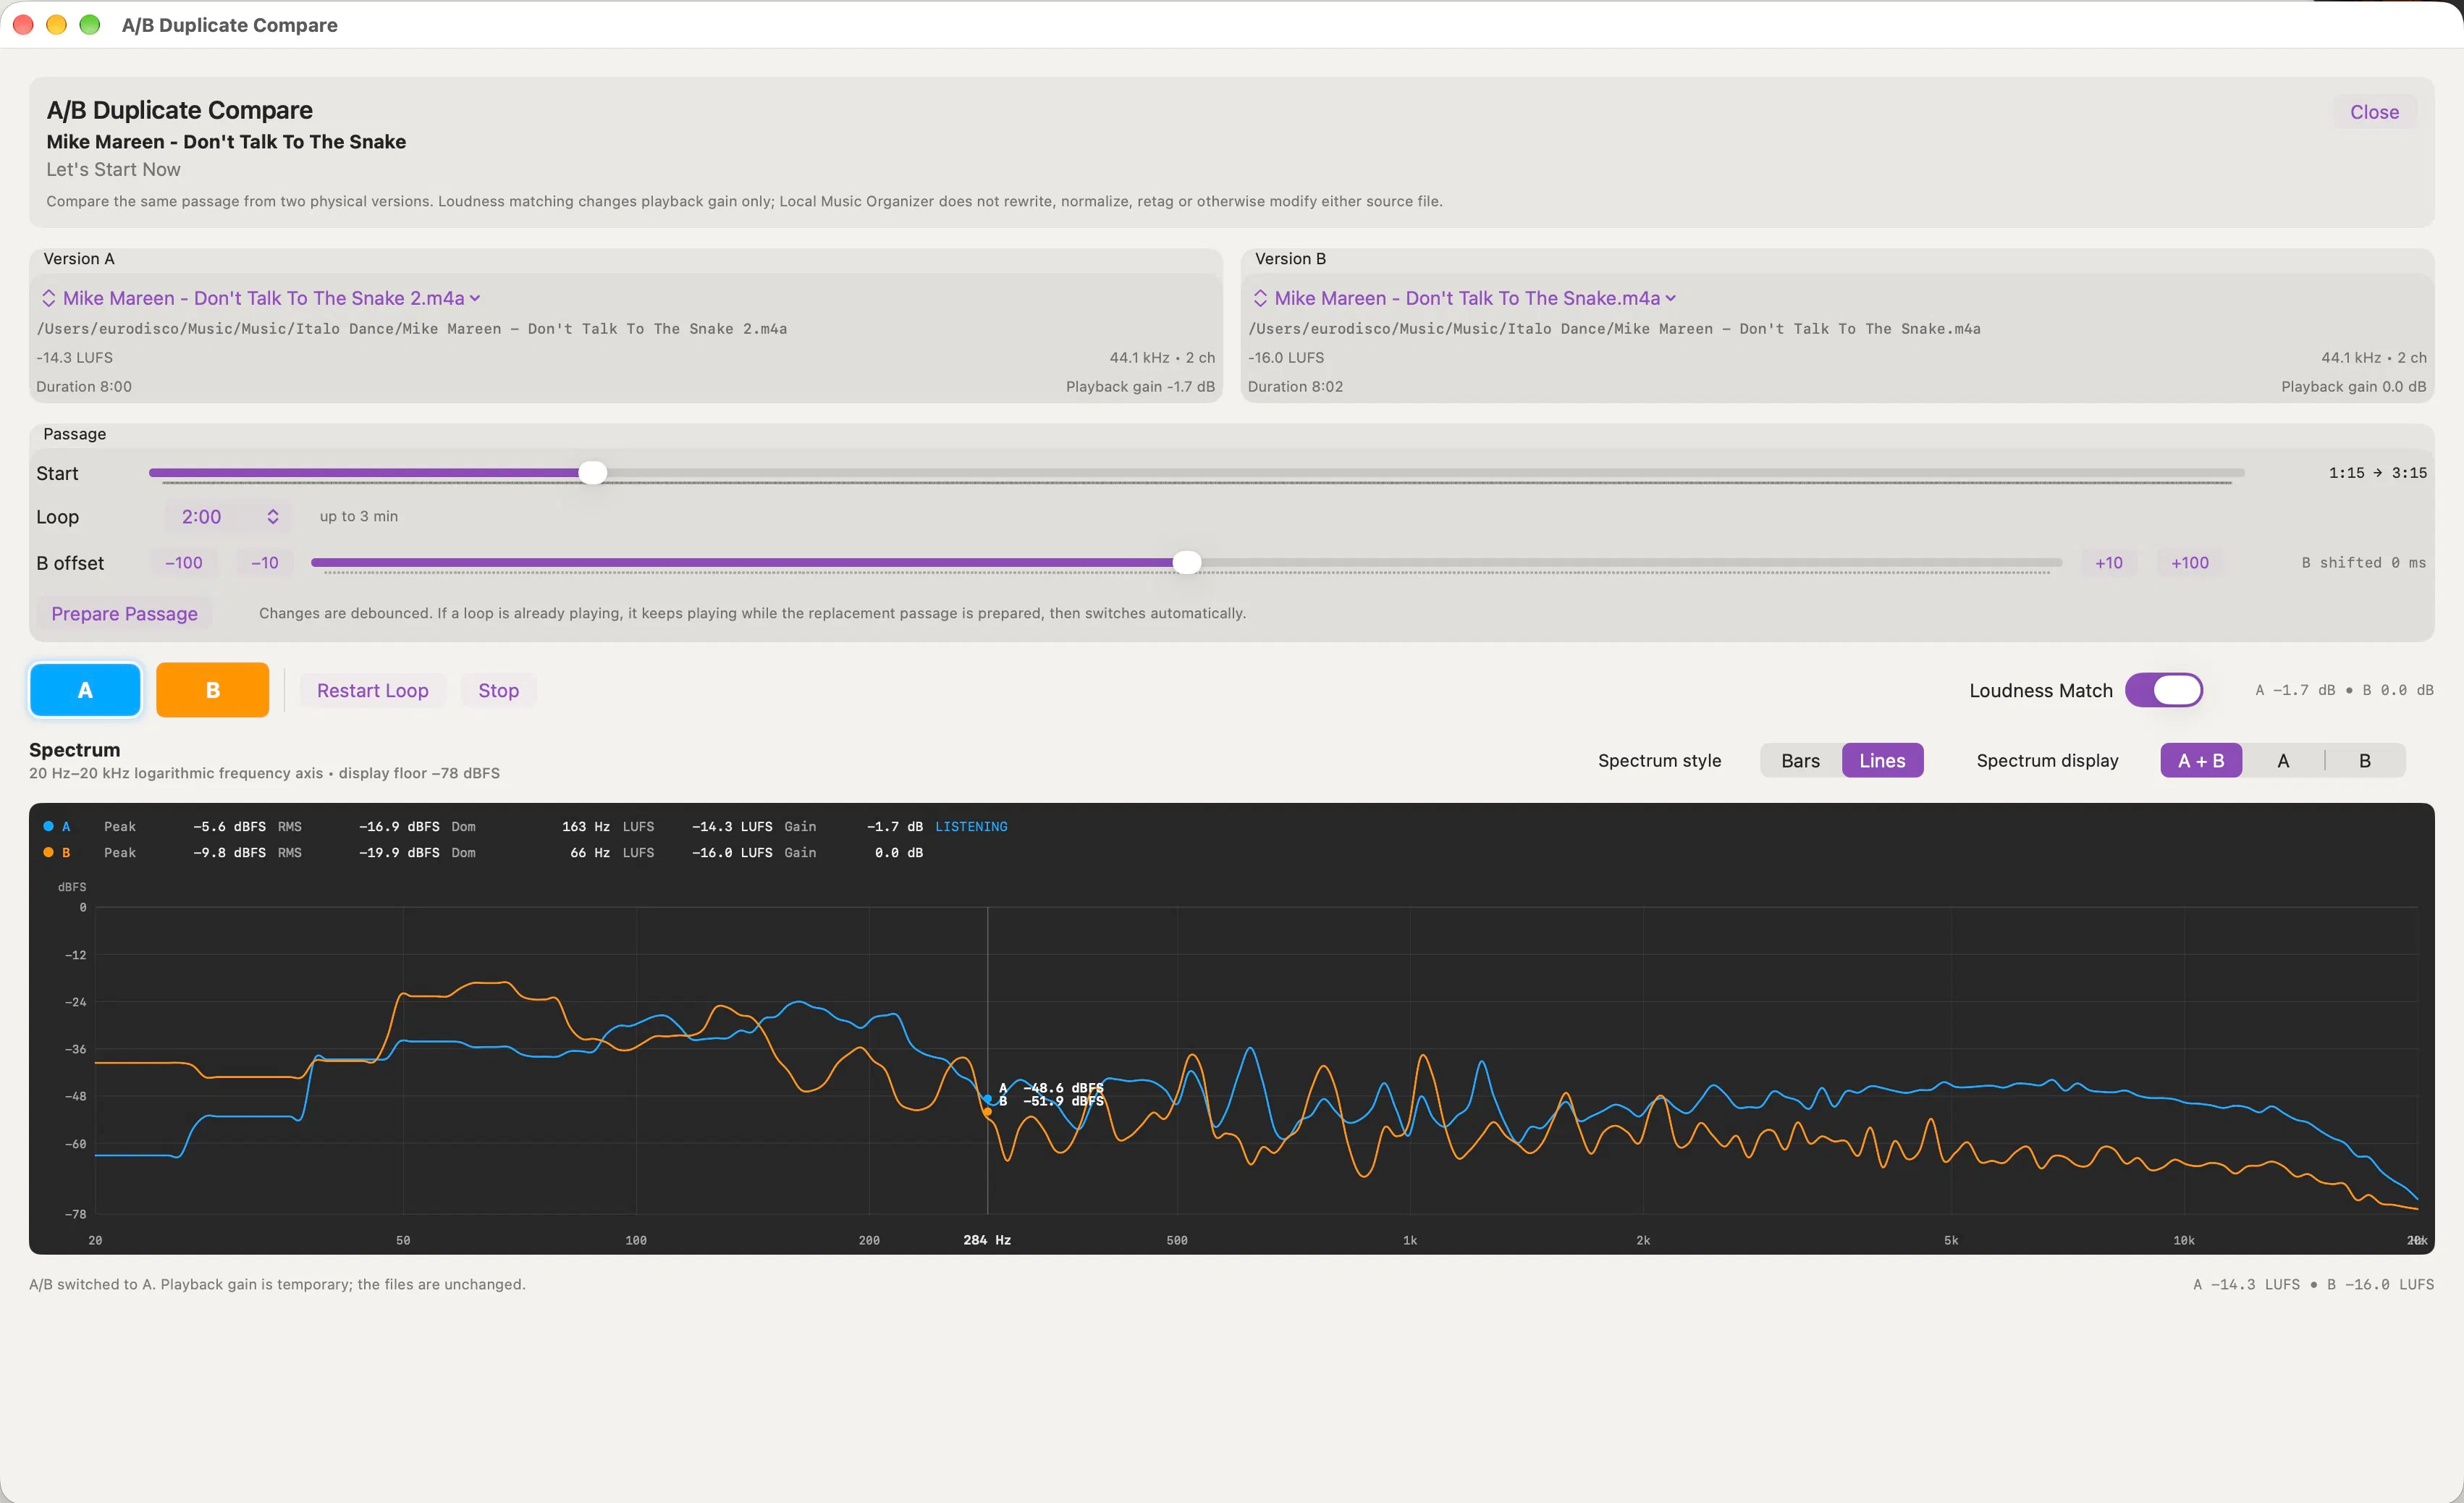Click the -14.3 LUFS value under Version A
This screenshot has height=1503, width=2464.
coord(75,358)
